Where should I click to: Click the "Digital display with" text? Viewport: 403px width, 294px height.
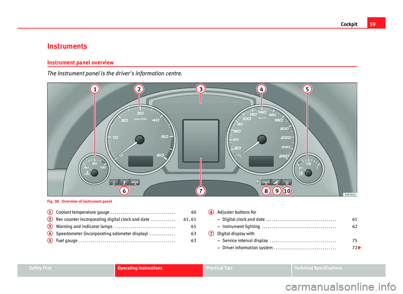click(236, 234)
